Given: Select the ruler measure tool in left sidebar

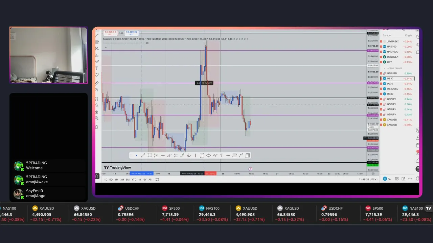Looking at the screenshot, I should point(97,83).
